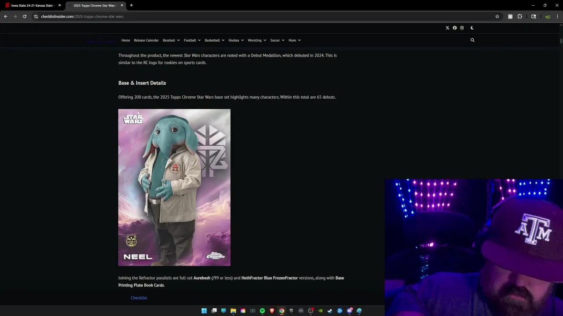Open Brave browser from the taskbar
This screenshot has width=563, height=316.
pyautogui.click(x=272, y=311)
